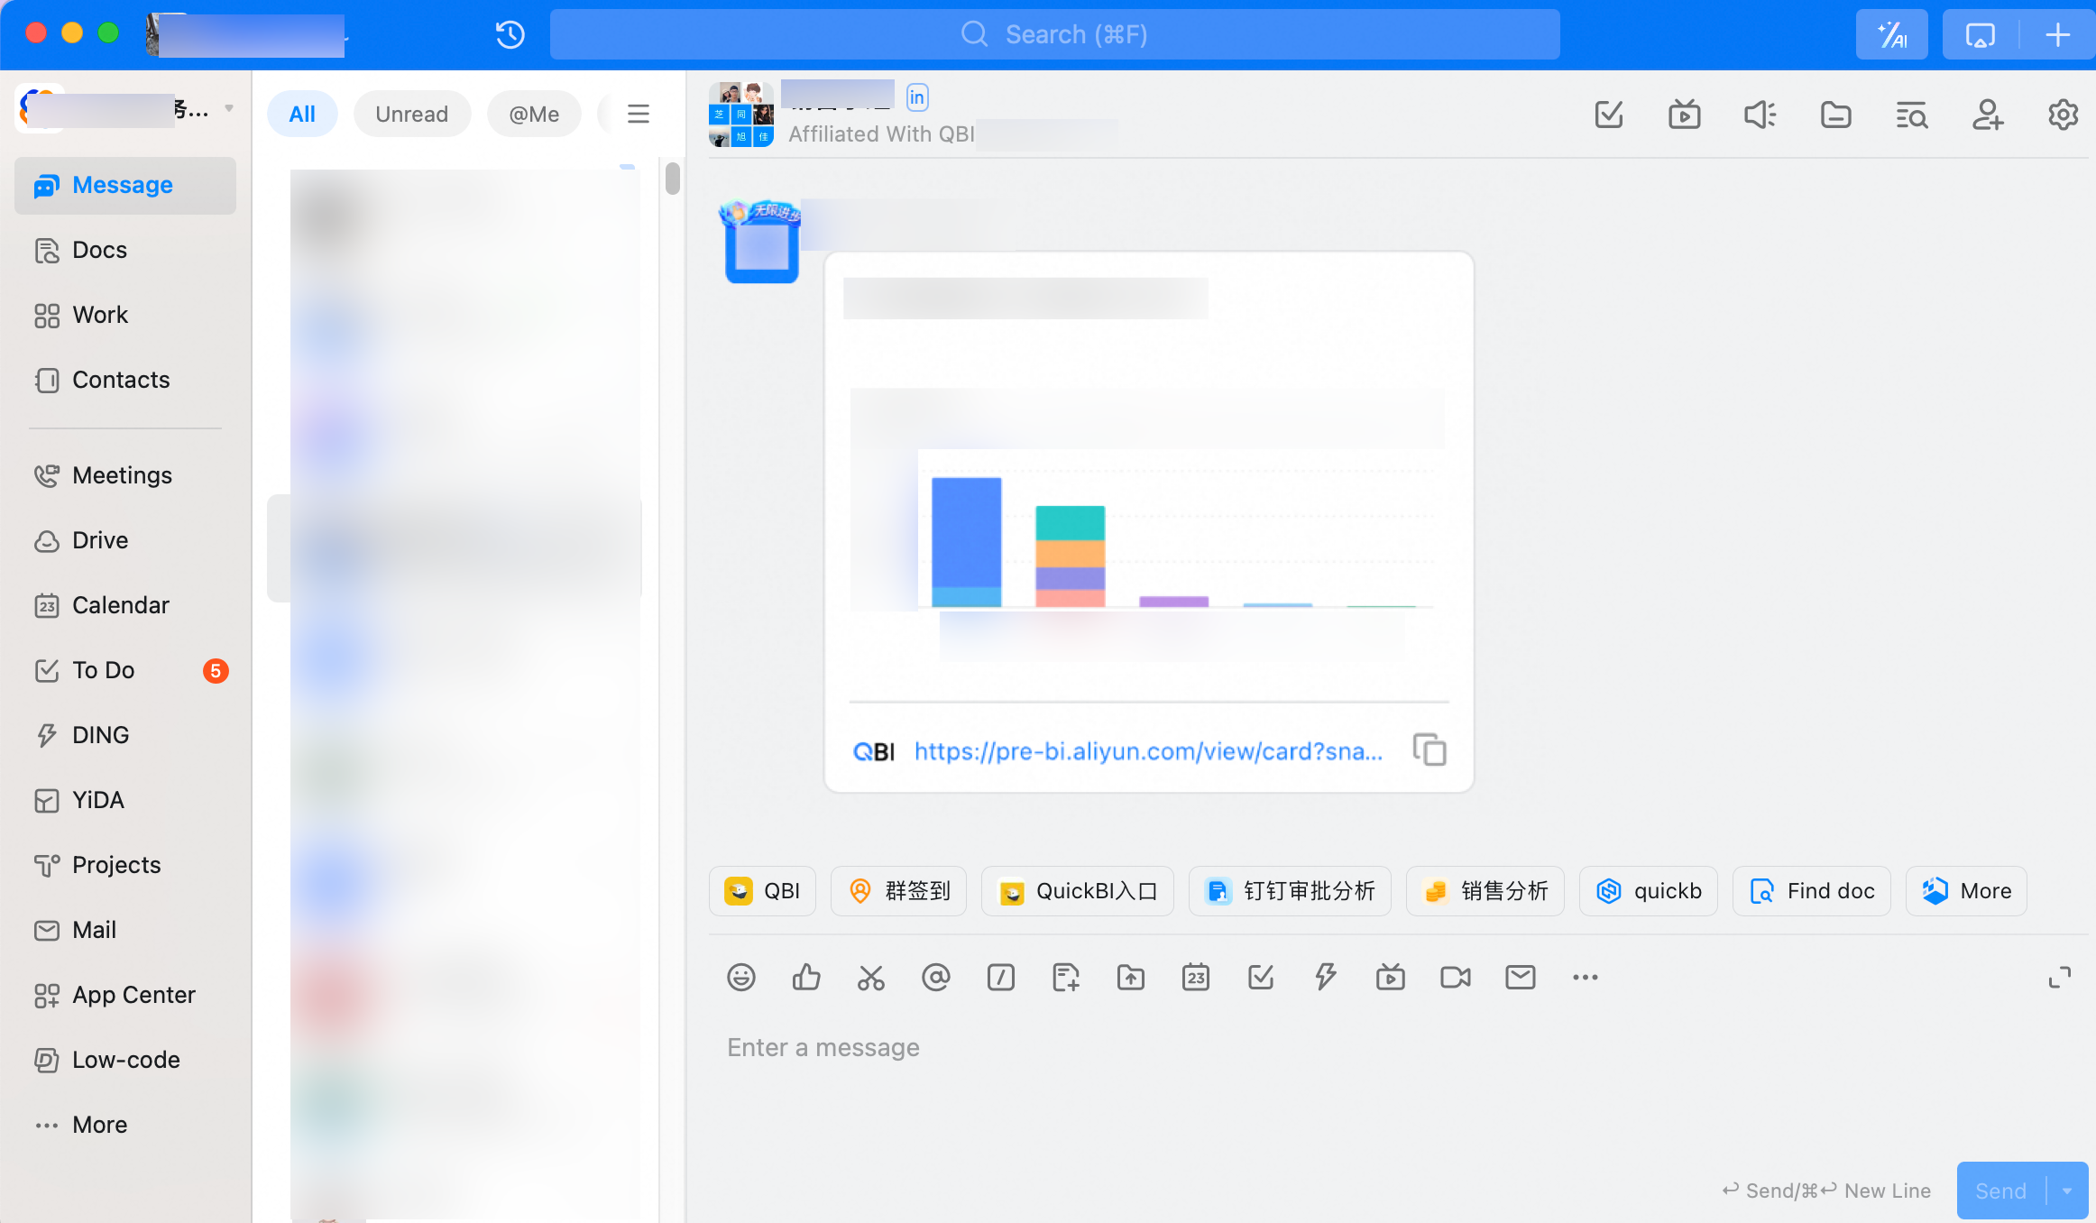
Task: Open group settings gear icon
Action: tap(2063, 115)
